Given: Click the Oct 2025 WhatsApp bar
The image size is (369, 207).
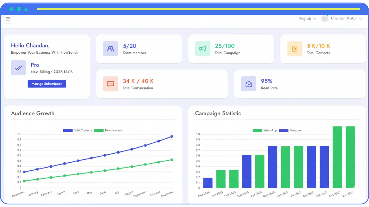Looking at the screenshot, I should pyautogui.click(x=337, y=157).
